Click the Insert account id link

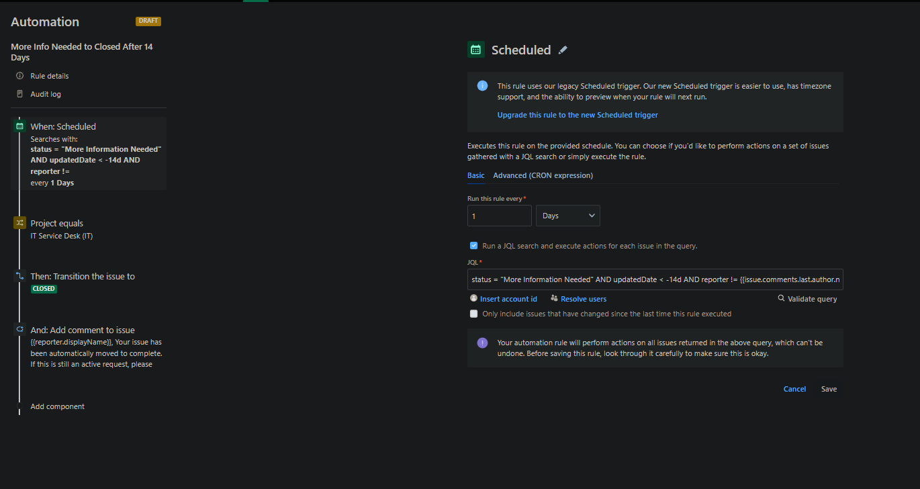pyautogui.click(x=508, y=299)
